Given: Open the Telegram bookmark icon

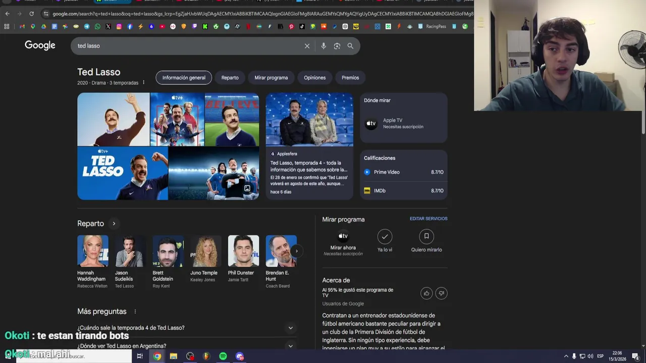Looking at the screenshot, I should pos(87,26).
